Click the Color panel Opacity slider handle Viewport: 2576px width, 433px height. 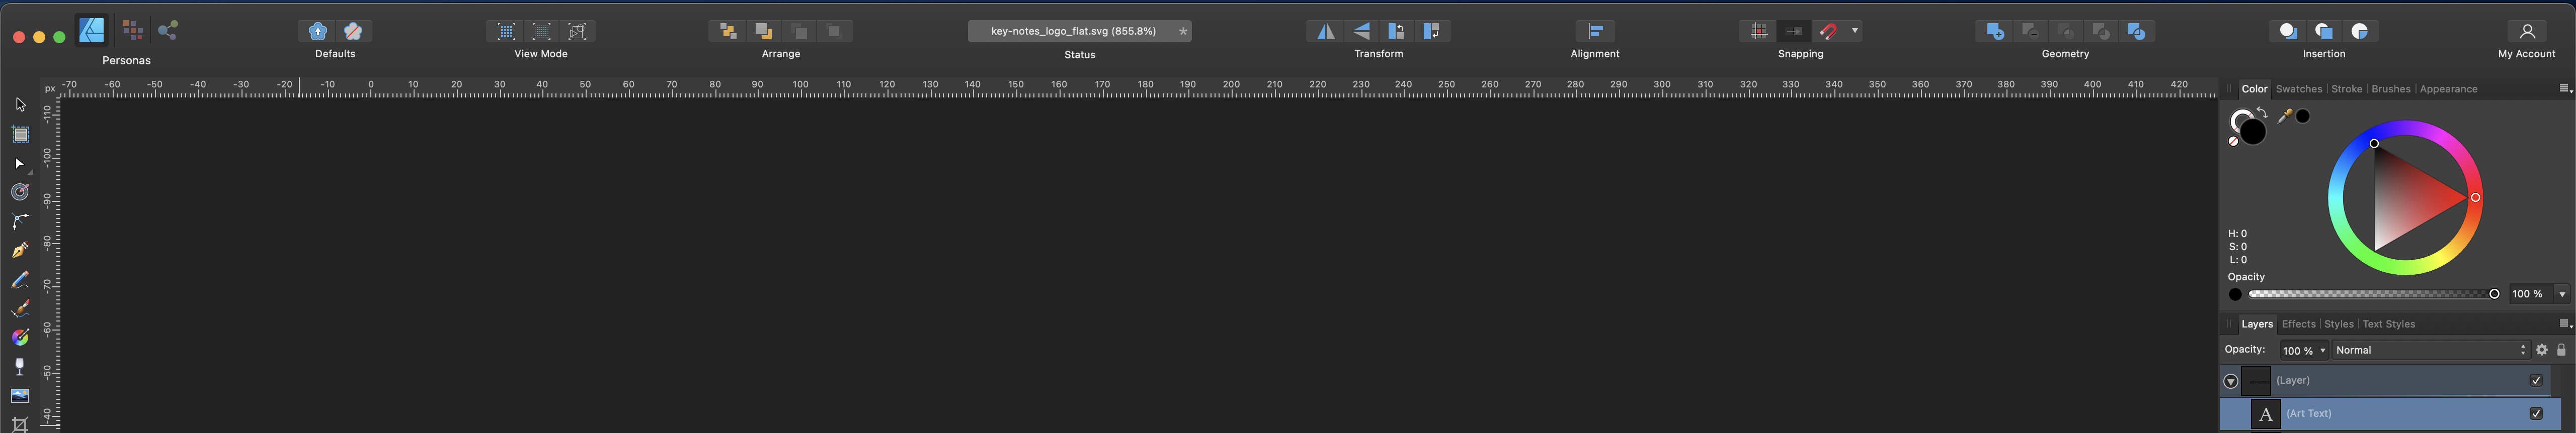tap(2494, 294)
